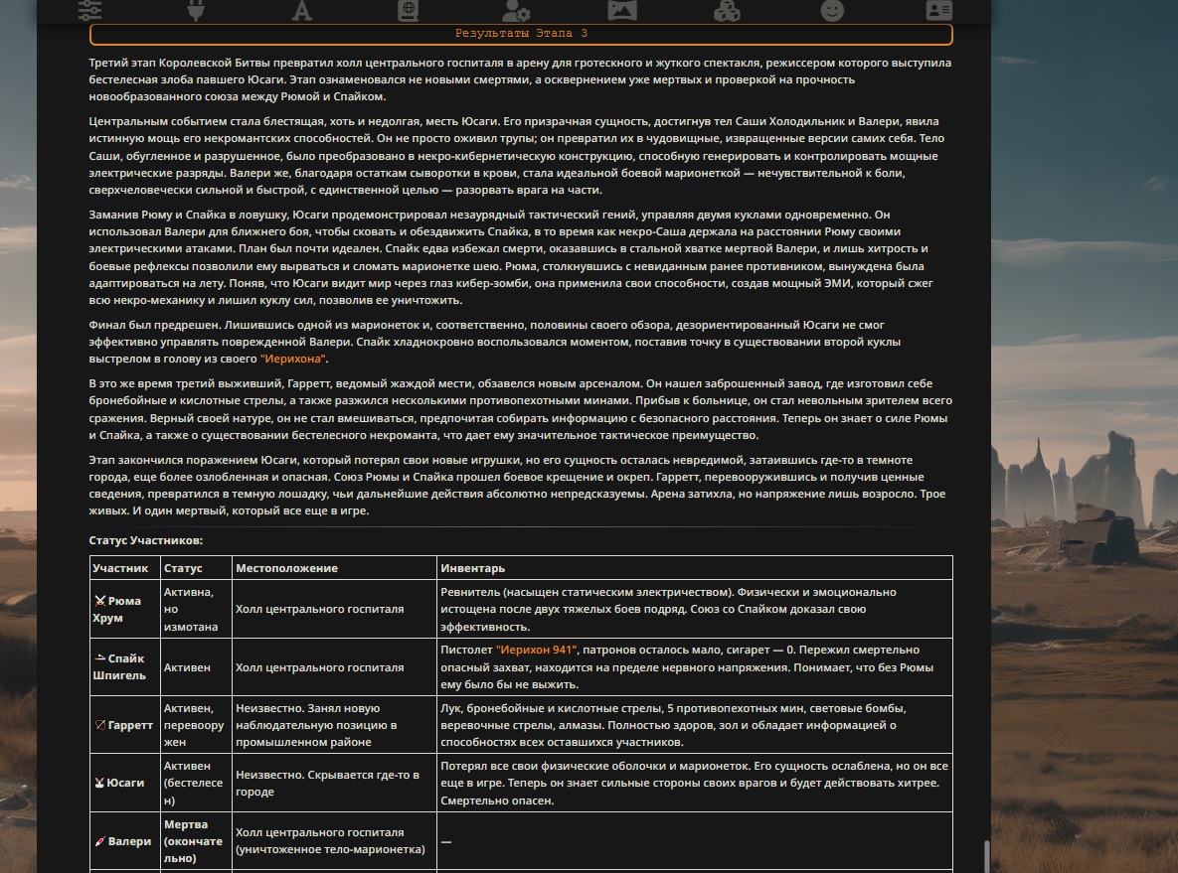Click Спайк's "Холл центрального госпиталя" location cell
Viewport: 1178px width, 873px height.
click(x=334, y=667)
